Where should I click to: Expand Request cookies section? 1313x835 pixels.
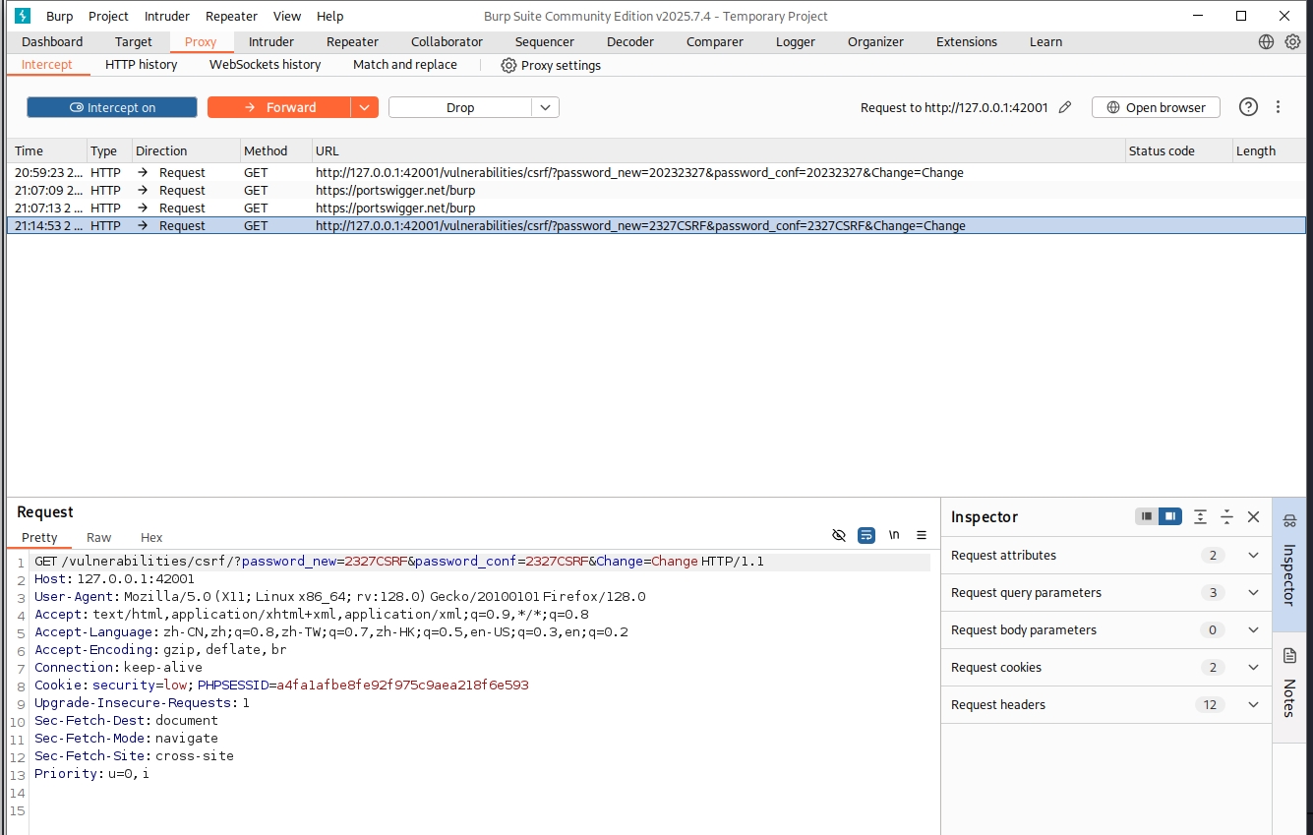click(1106, 668)
